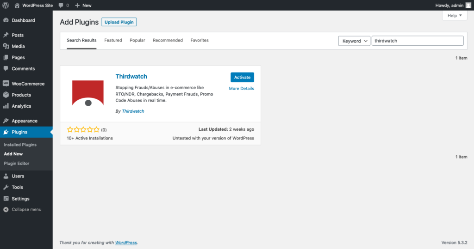Click the WooCommerce sidebar icon
474x249 pixels.
click(x=6, y=84)
